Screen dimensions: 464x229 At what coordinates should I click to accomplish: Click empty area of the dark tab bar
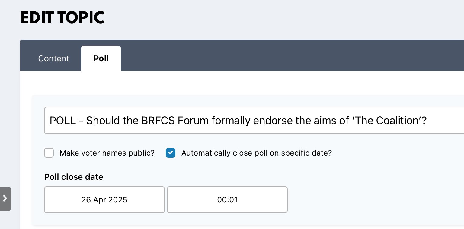[x=272, y=56]
